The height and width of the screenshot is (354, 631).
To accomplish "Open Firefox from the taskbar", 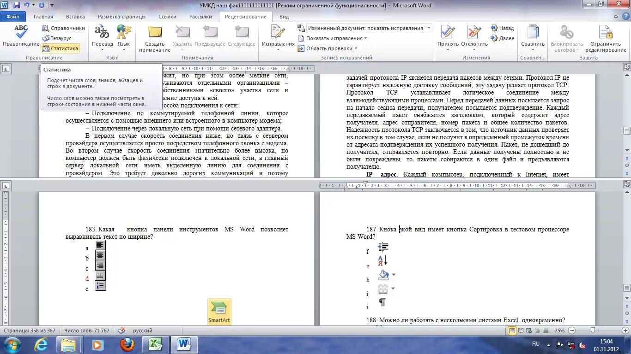I will 127,344.
